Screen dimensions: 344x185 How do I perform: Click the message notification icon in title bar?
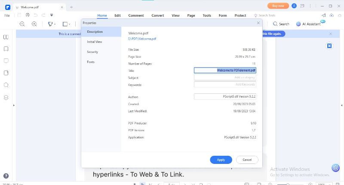302,6
